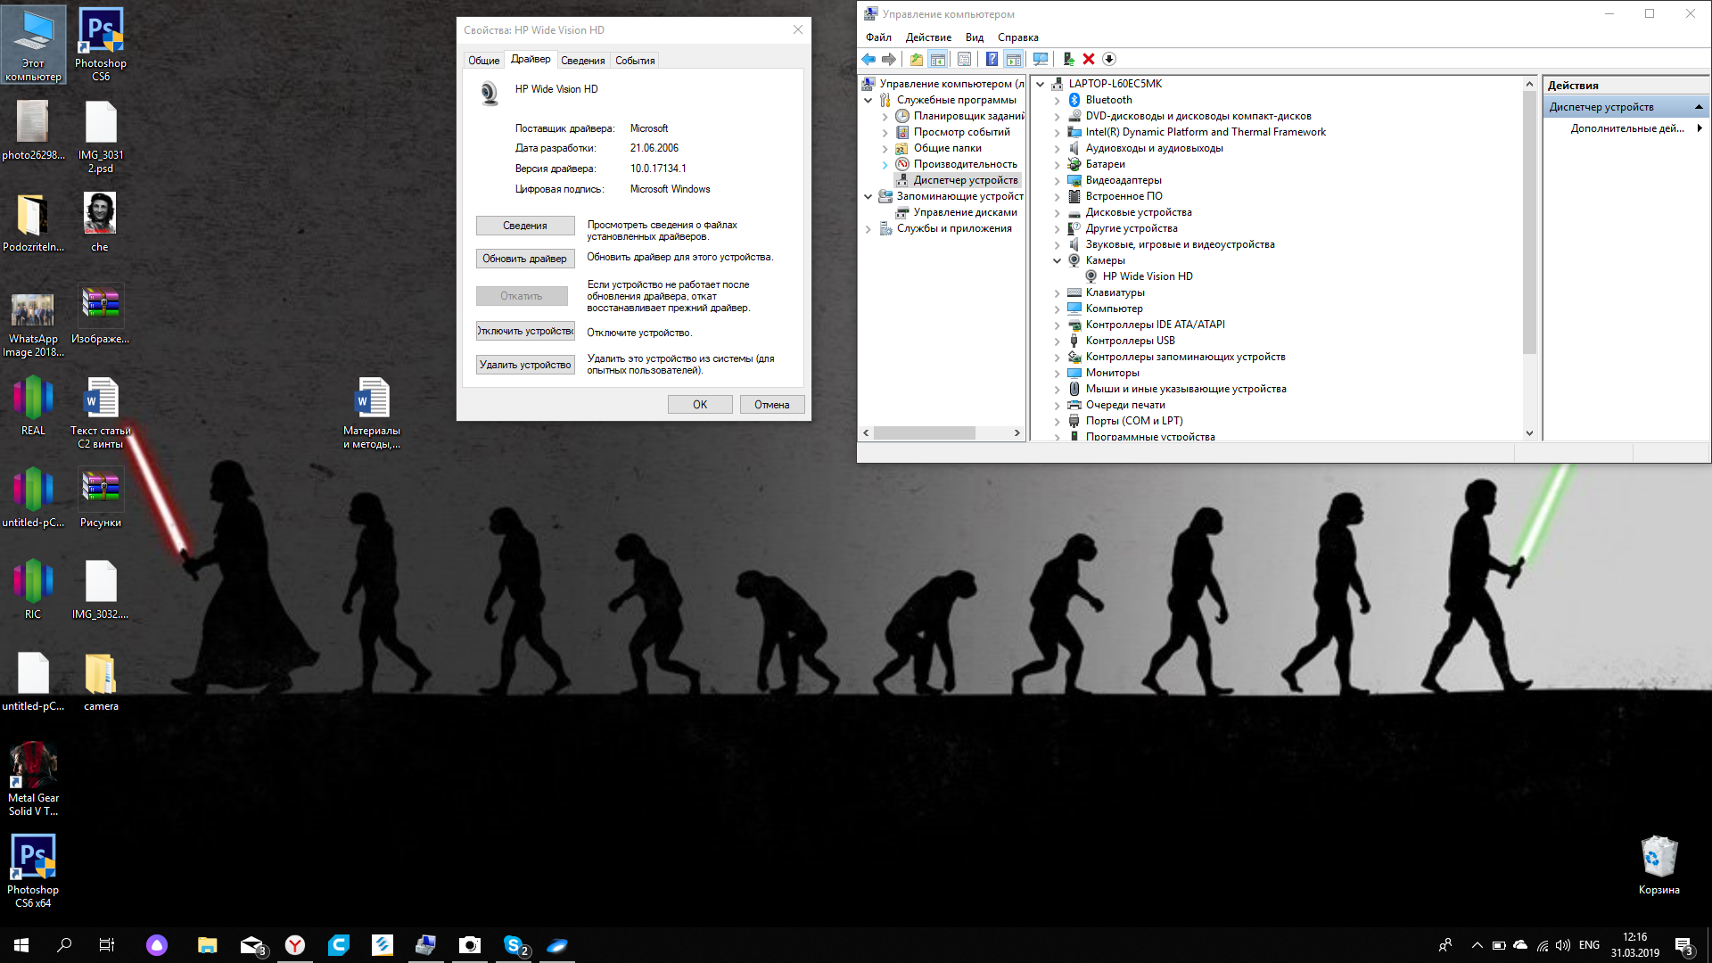
Task: Click the Properties sheet toolbar icon
Action: point(964,59)
